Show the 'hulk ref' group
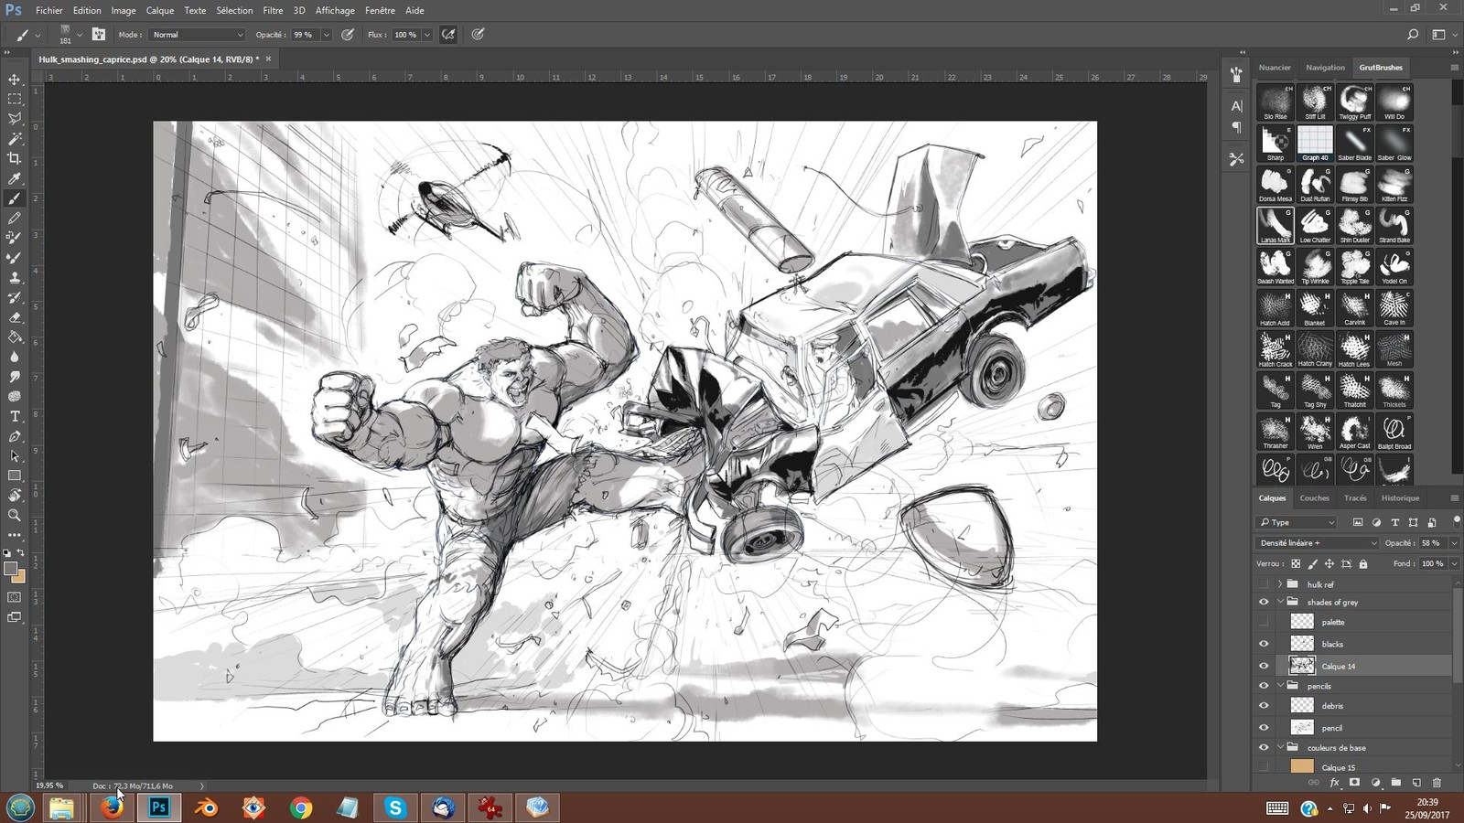This screenshot has height=823, width=1464. [x=1264, y=583]
